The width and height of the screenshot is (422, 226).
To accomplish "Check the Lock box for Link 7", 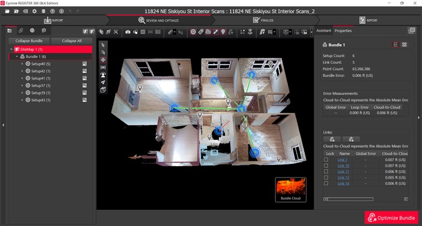I will (326, 160).
